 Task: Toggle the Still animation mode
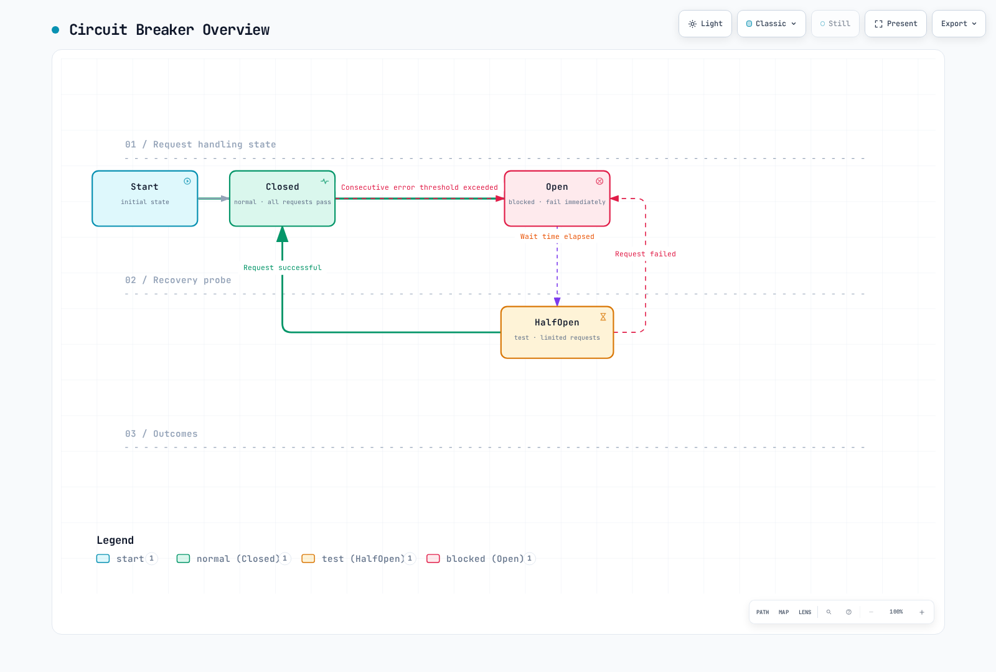[x=835, y=24]
